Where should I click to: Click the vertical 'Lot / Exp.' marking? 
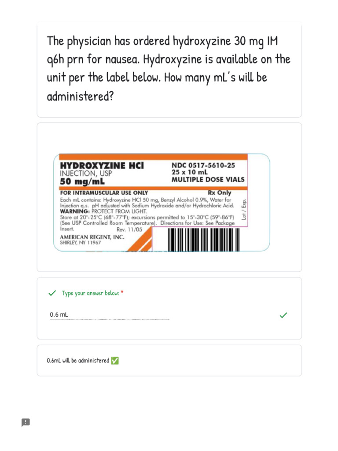pos(244,209)
